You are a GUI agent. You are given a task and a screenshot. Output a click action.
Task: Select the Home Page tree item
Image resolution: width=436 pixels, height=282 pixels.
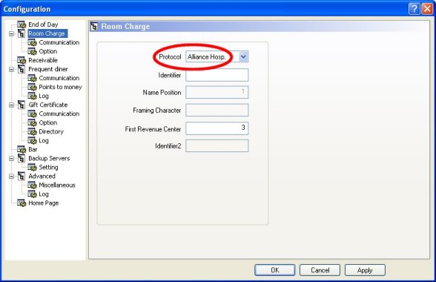[x=43, y=203]
